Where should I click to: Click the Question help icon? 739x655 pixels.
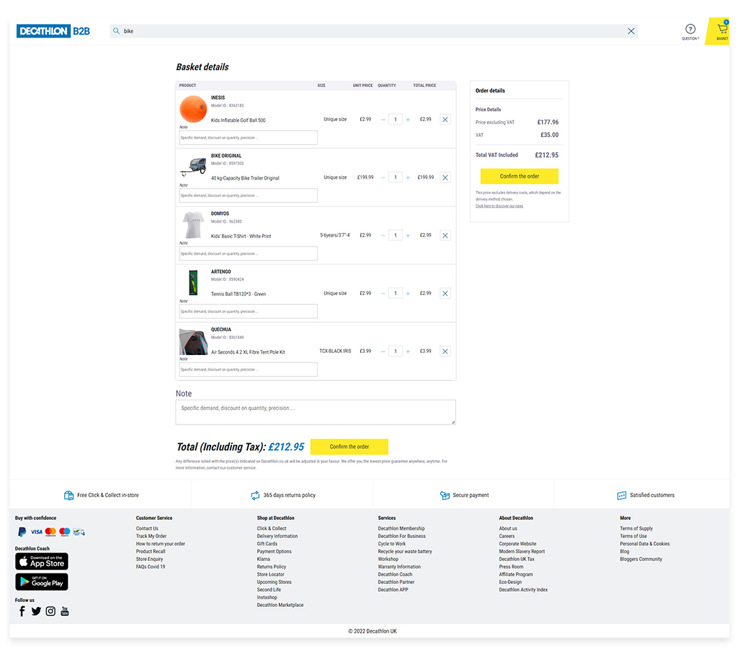690,29
